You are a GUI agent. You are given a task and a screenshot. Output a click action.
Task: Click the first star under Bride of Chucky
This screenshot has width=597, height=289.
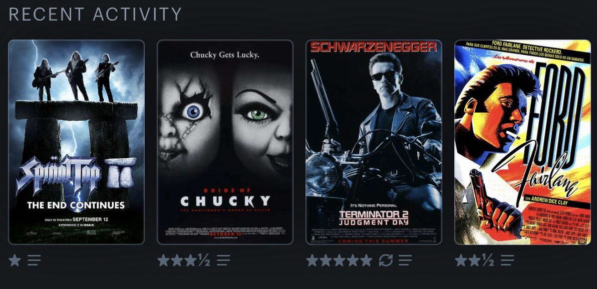click(x=163, y=260)
